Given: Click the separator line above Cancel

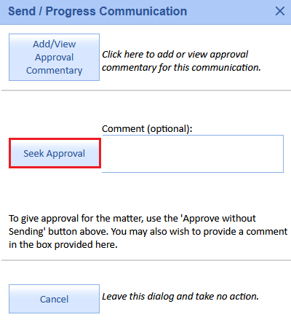Looking at the screenshot, I should click(146, 260).
